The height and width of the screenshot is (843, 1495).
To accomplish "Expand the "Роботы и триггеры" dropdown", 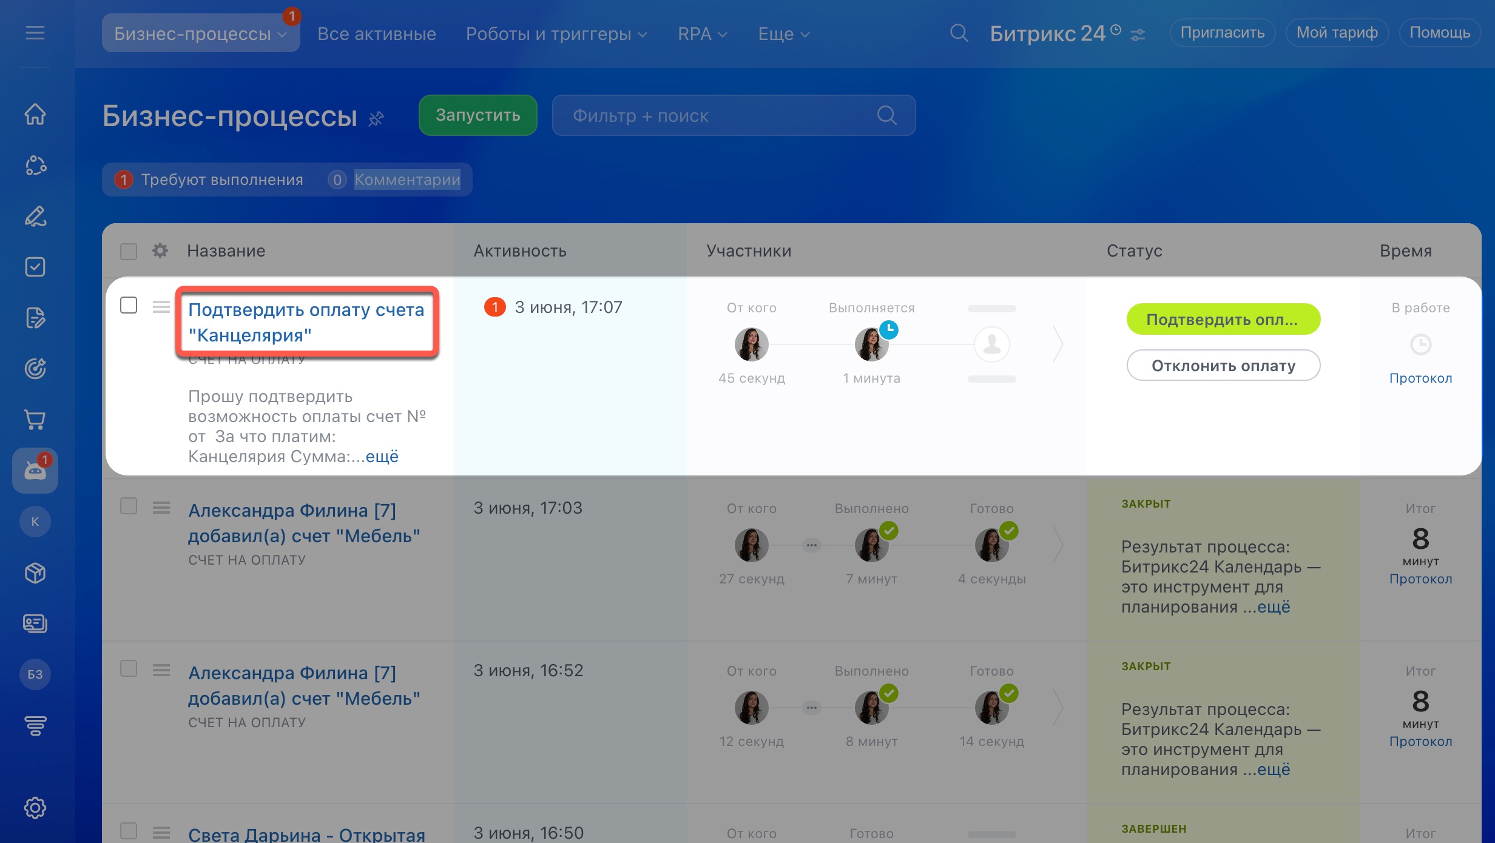I will coord(556,34).
